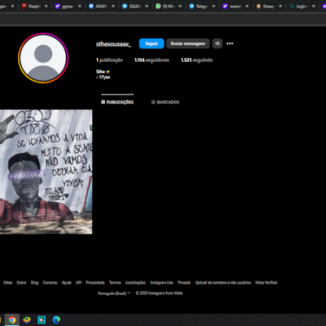Open the Localizações footer link
This screenshot has width=326, height=326.
click(x=135, y=283)
